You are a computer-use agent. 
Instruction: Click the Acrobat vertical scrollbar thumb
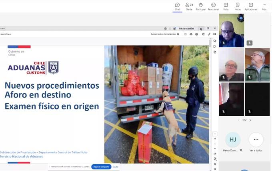click(x=210, y=43)
